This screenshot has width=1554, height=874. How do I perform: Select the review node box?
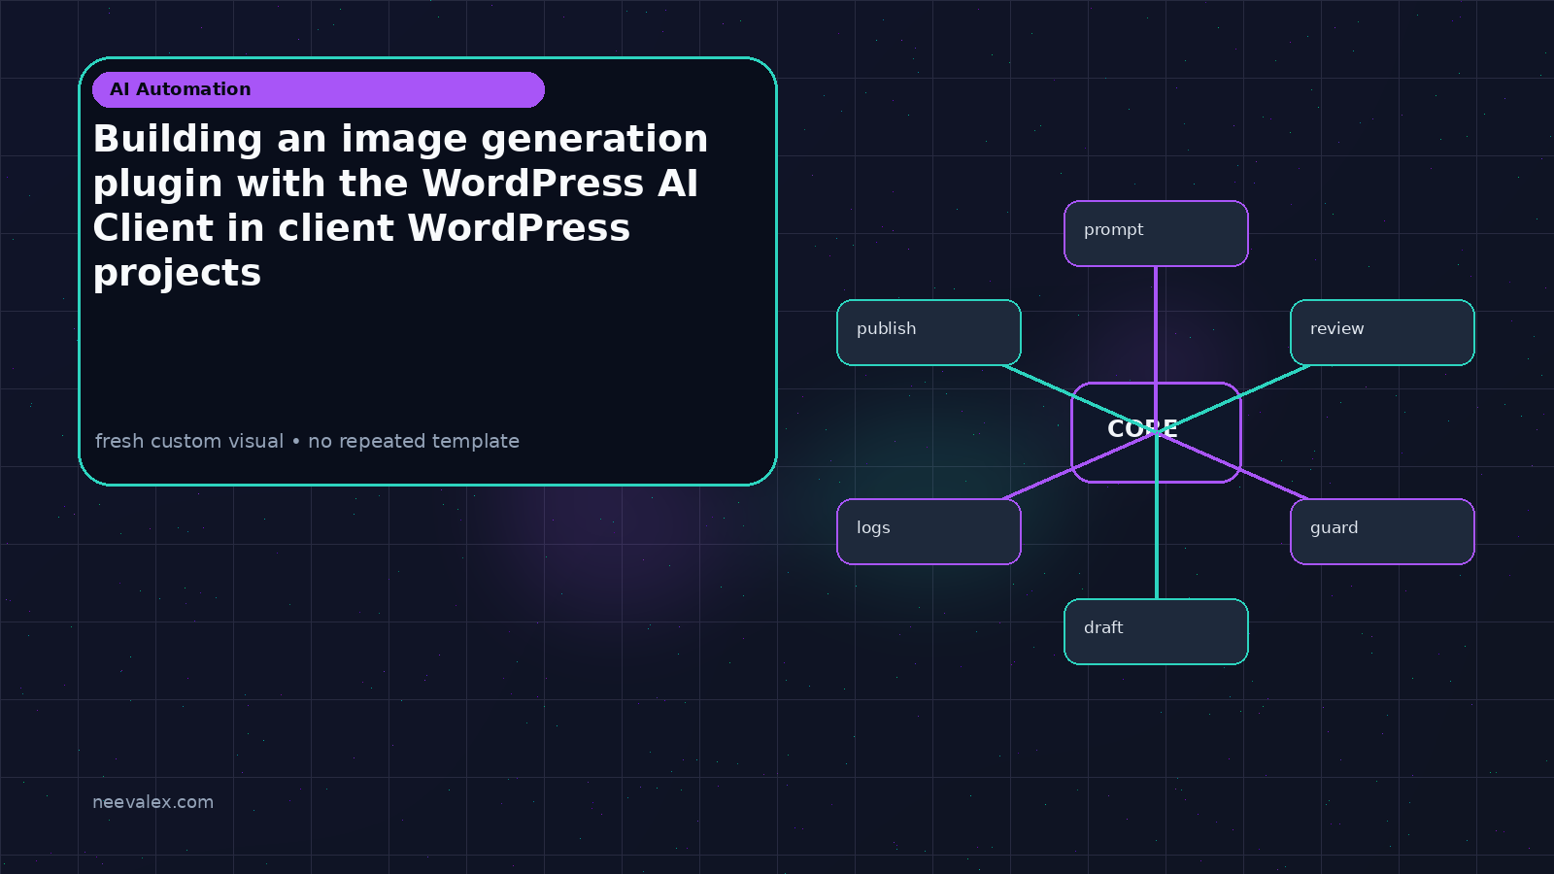1382,332
